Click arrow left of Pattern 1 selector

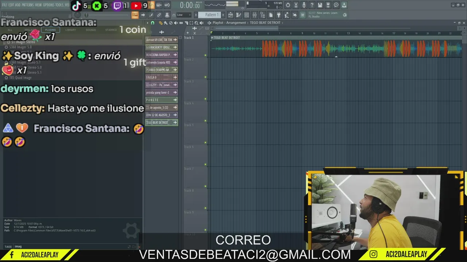pos(196,15)
